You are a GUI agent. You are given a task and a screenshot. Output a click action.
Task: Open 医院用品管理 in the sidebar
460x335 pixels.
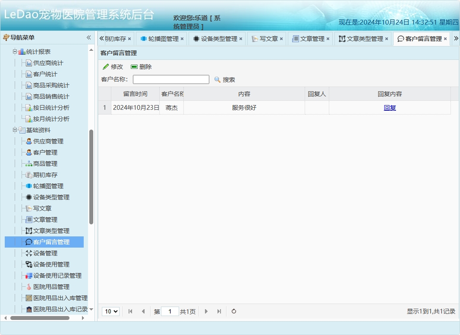(51, 286)
